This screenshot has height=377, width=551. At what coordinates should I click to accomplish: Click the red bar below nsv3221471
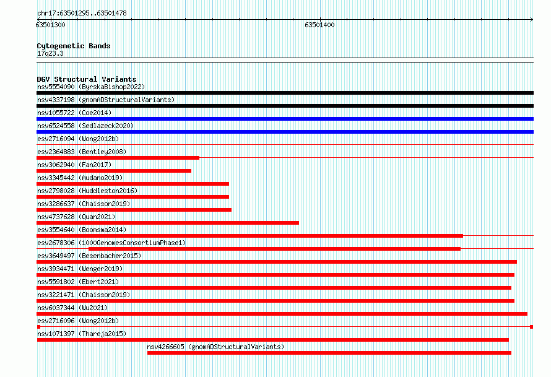[275, 301]
